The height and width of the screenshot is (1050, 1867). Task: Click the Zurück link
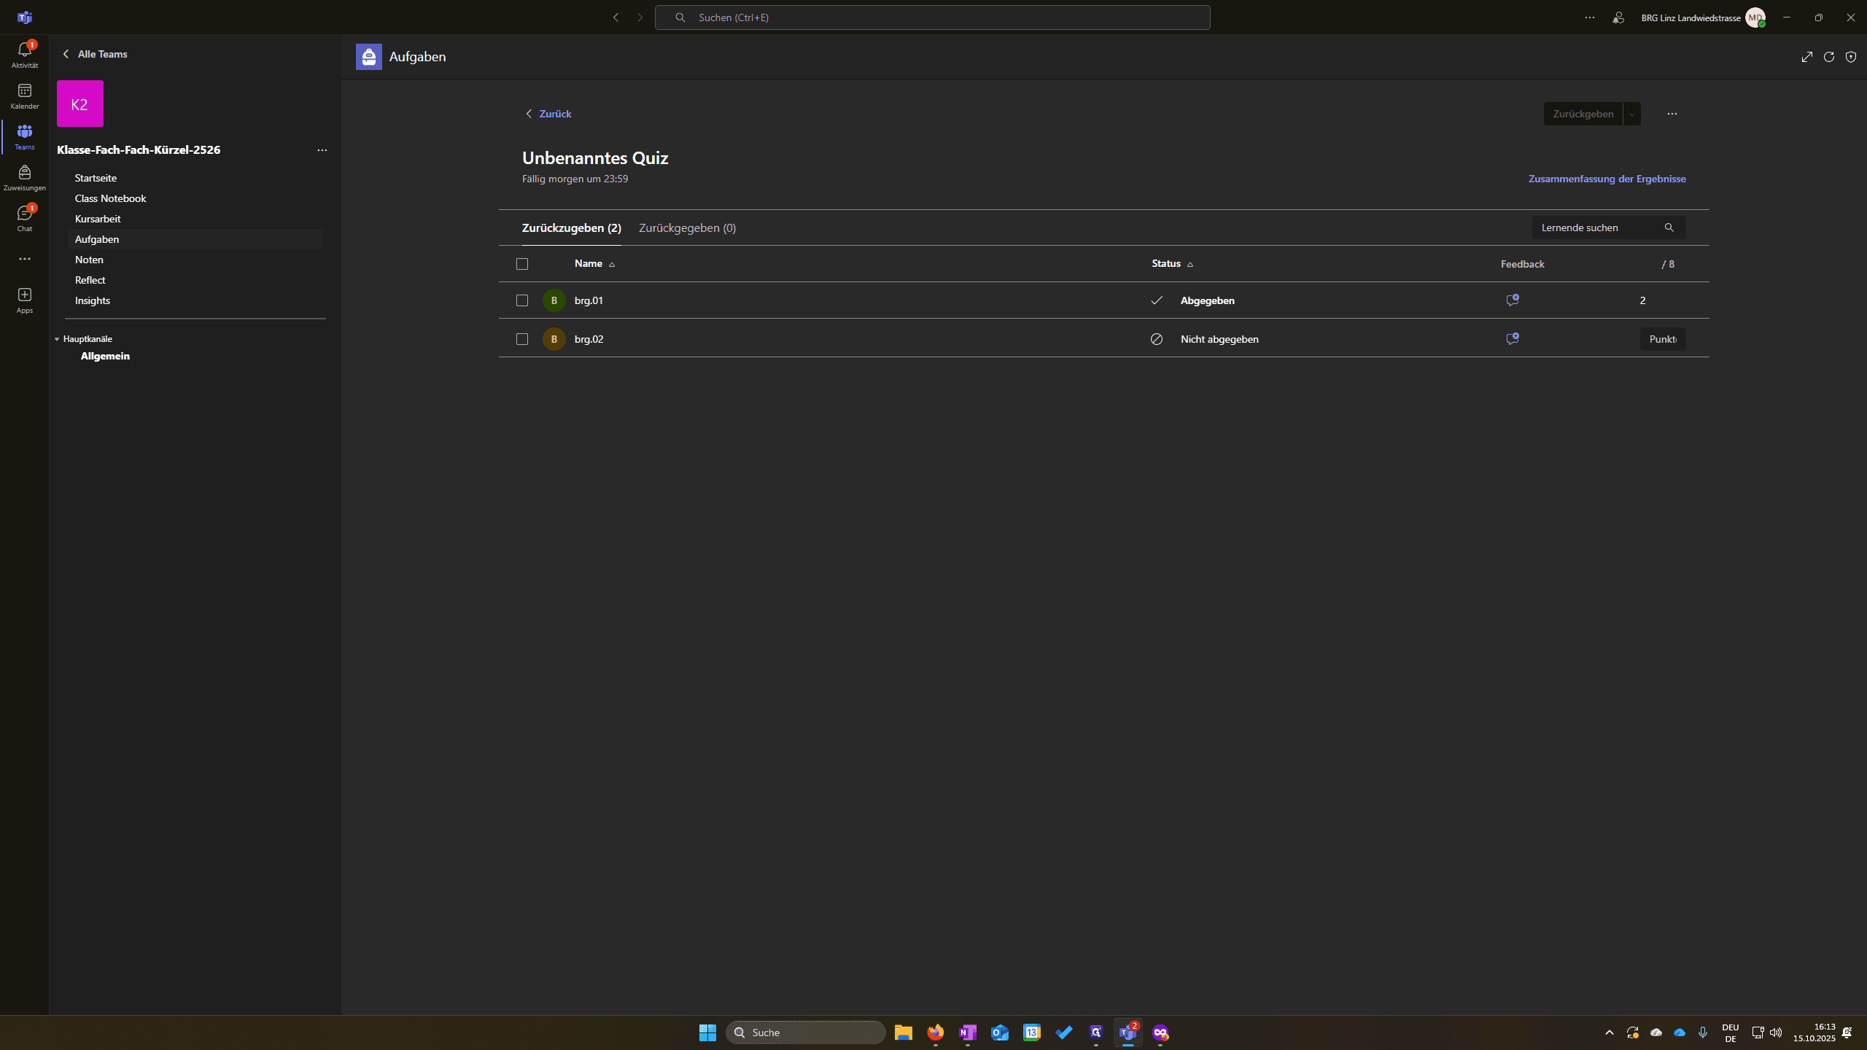point(548,114)
